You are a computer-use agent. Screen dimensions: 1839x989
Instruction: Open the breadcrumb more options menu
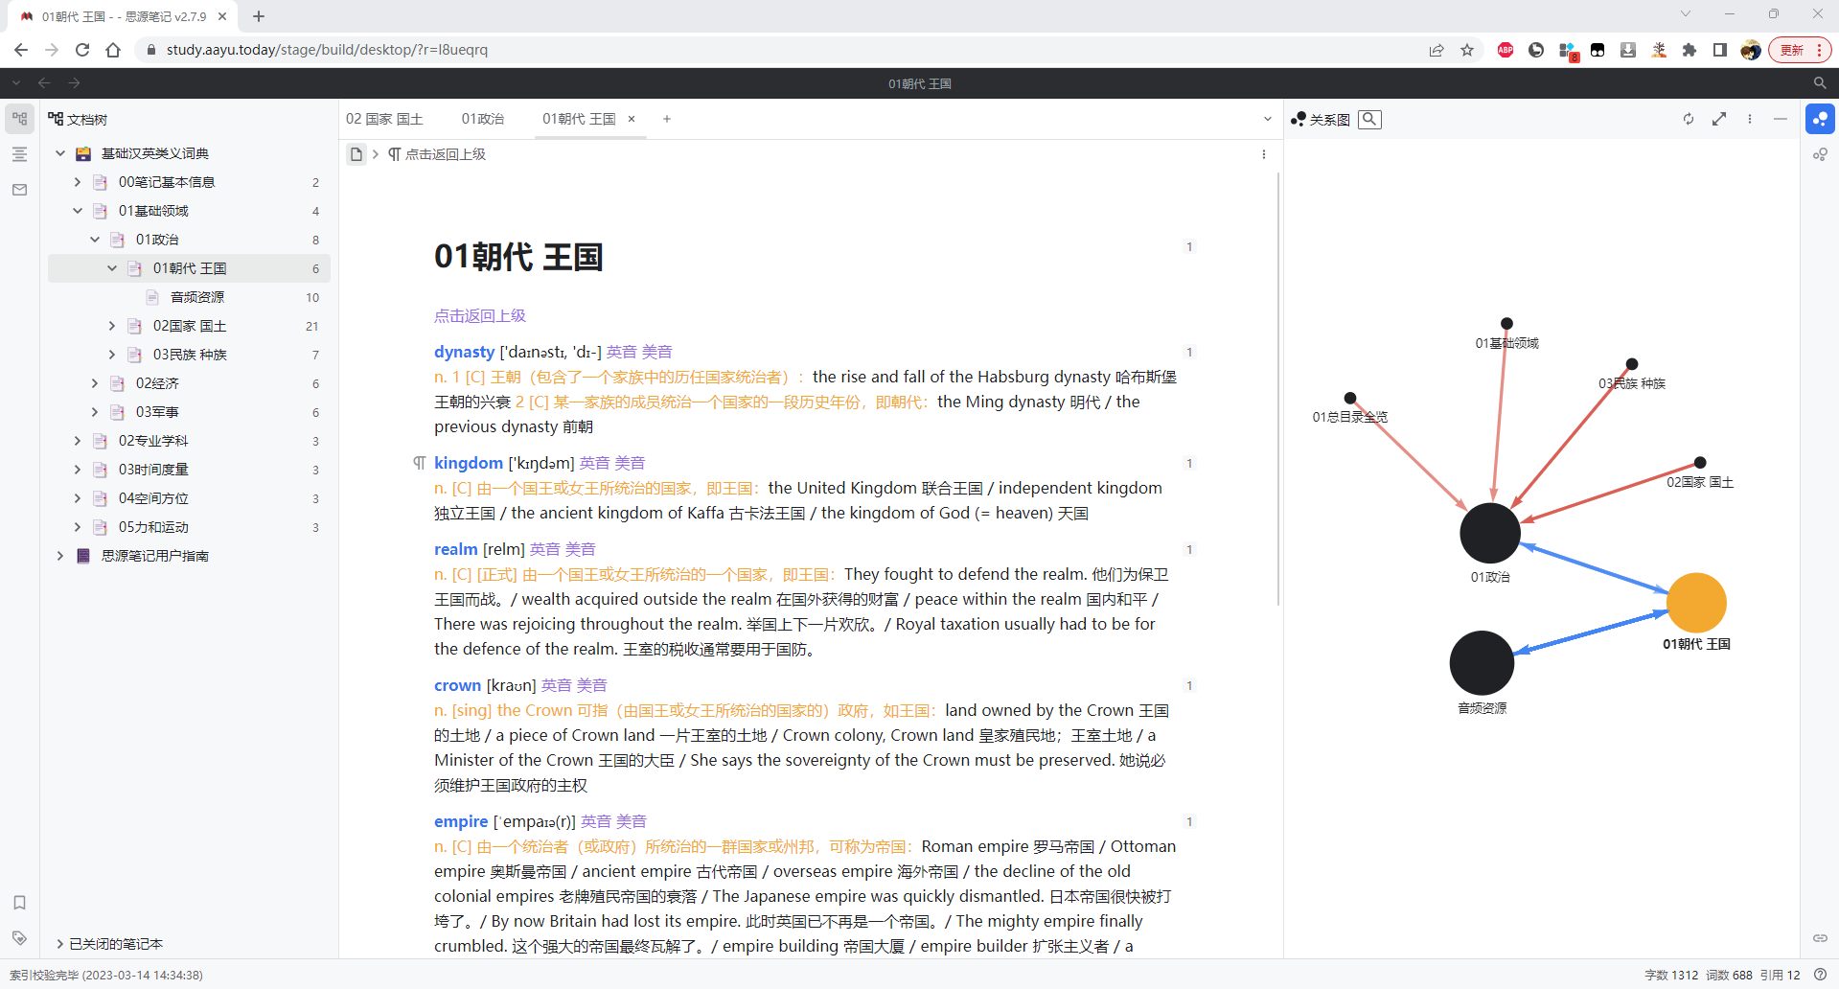pyautogui.click(x=1263, y=154)
